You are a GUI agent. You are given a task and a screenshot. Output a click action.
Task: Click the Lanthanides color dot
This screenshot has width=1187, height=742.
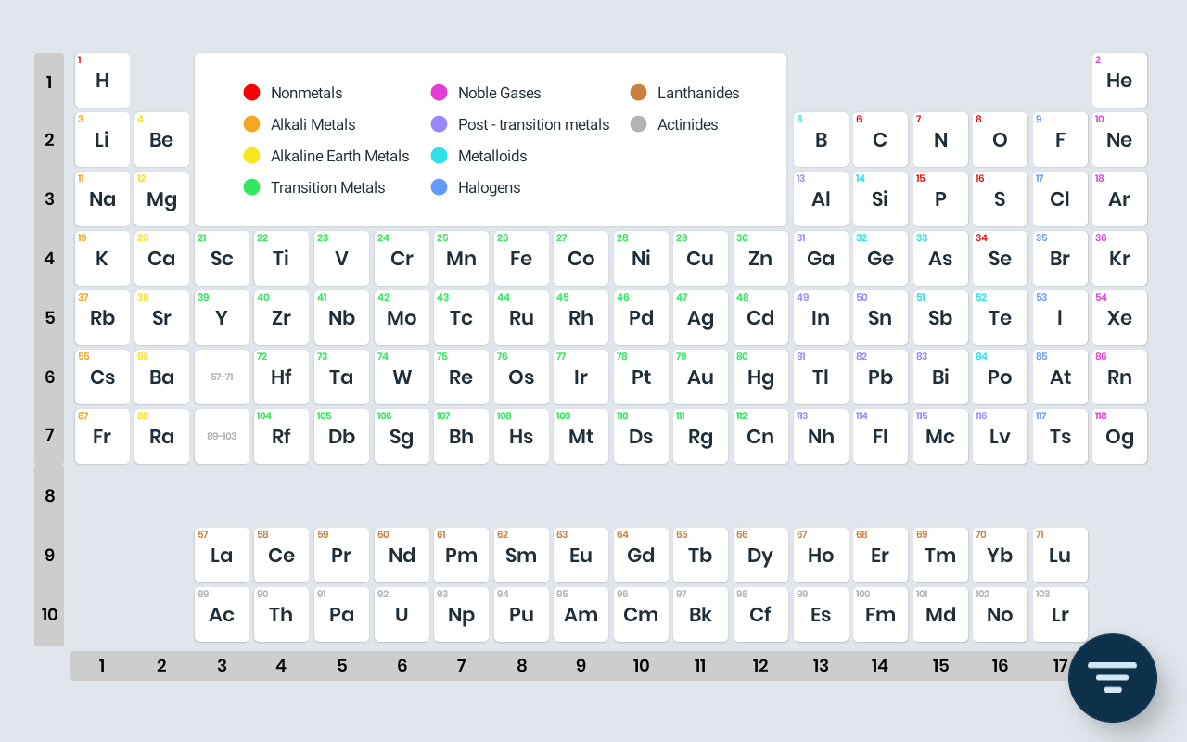tap(638, 93)
